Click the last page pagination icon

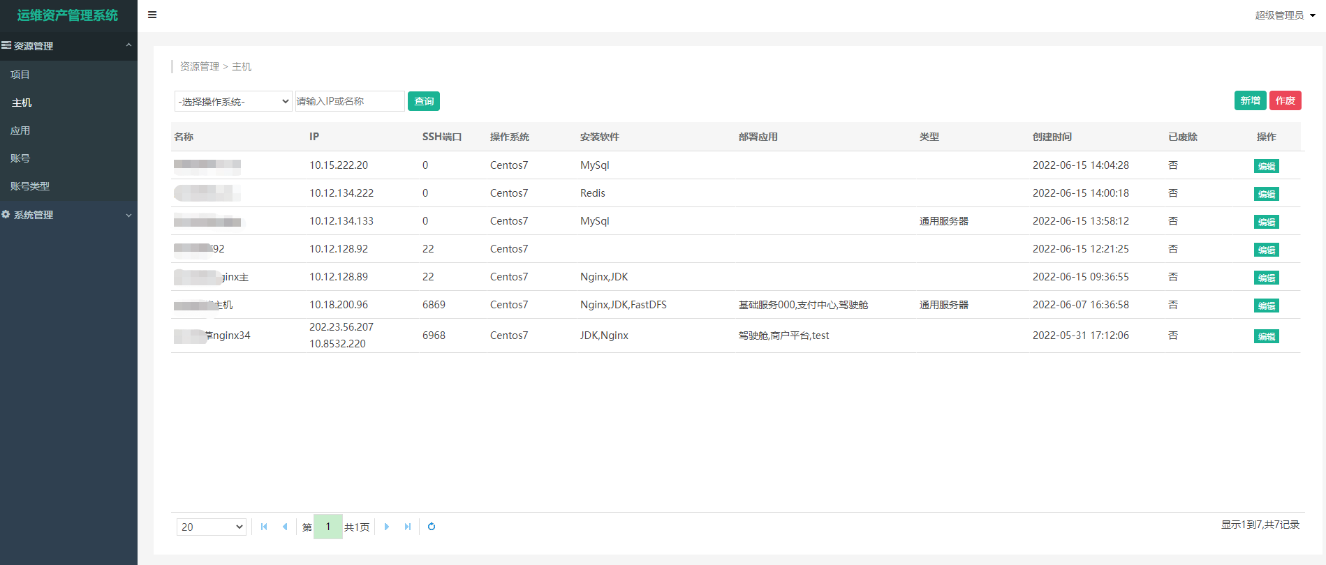[x=408, y=527]
